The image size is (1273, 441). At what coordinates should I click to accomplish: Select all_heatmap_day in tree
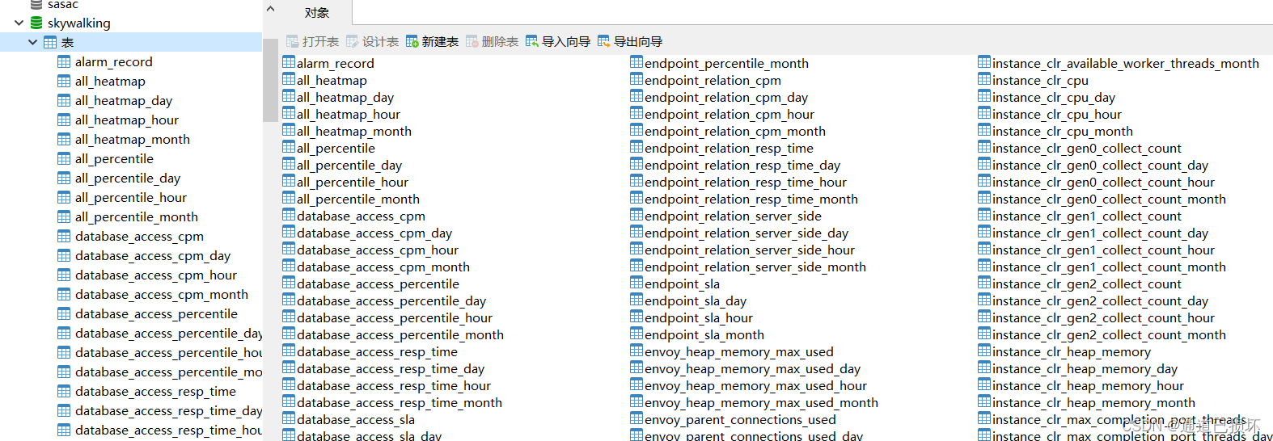pos(124,100)
